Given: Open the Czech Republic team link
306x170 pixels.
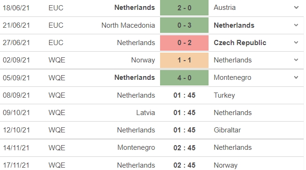Looking at the screenshot, I should [240, 43].
